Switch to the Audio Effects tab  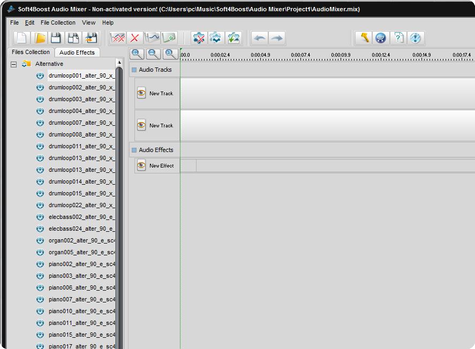click(x=77, y=52)
